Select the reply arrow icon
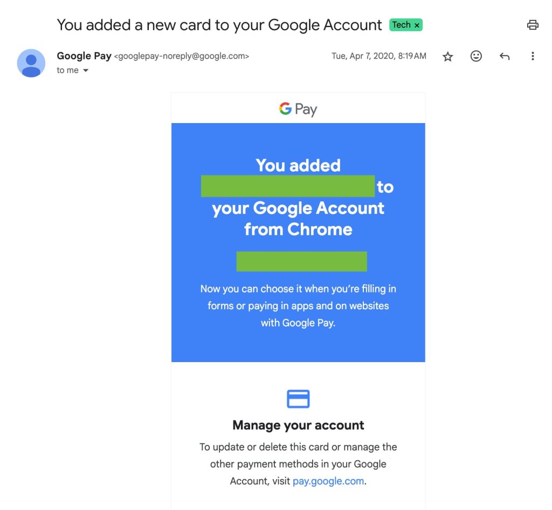 (504, 56)
